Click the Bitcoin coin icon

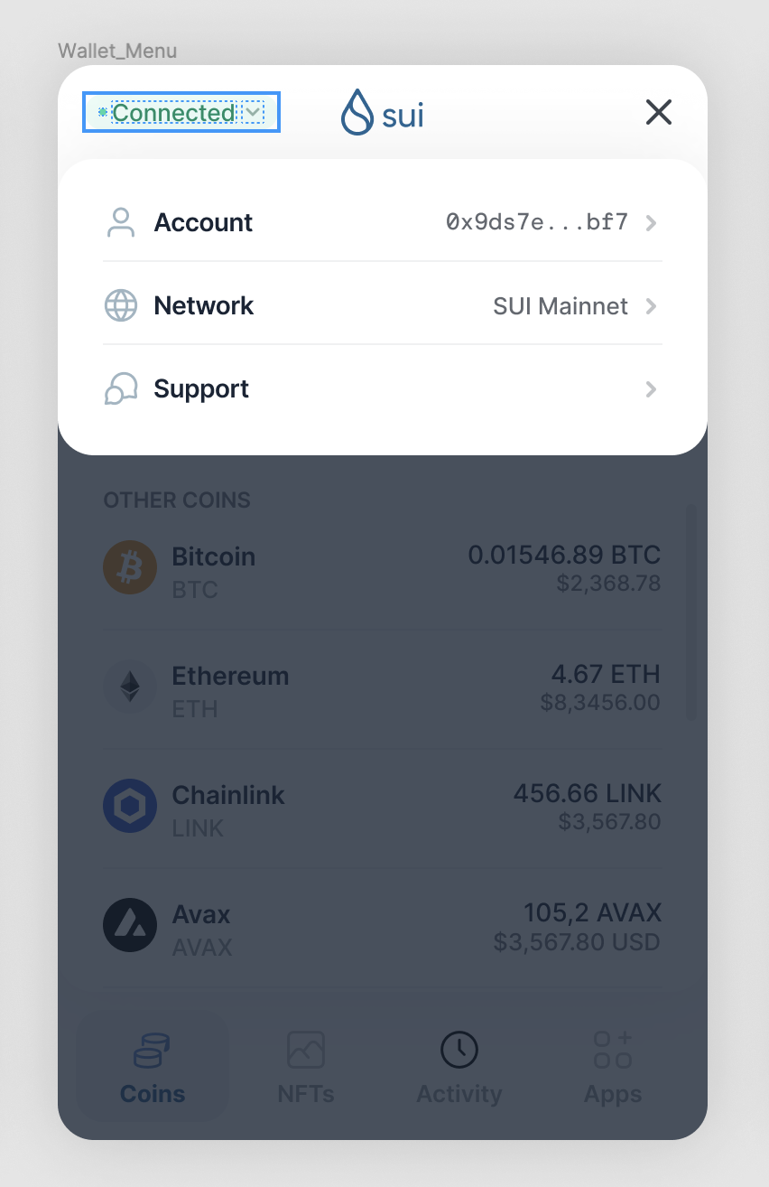[x=130, y=567]
